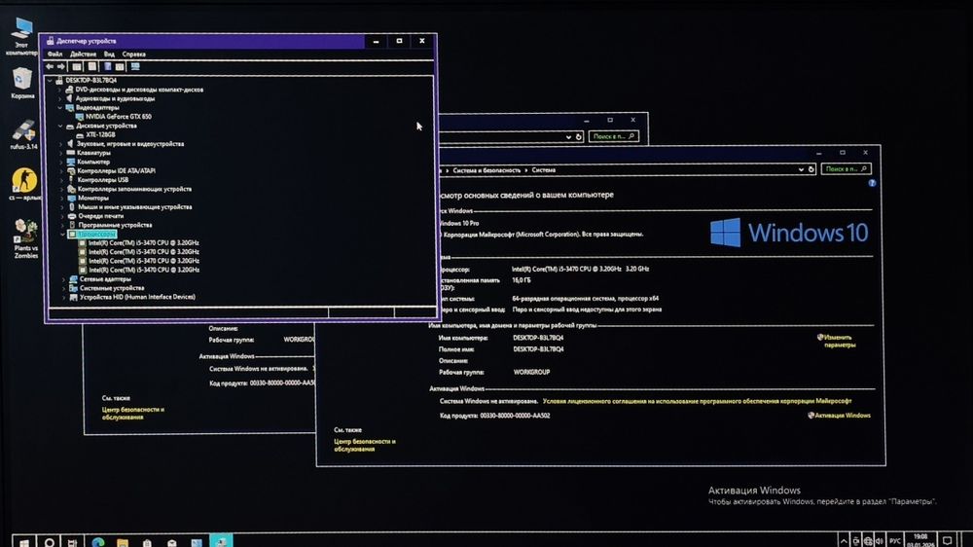Open the address dropdown arrow in the back window
This screenshot has height=547, width=973.
(x=568, y=136)
